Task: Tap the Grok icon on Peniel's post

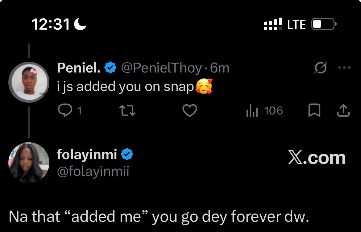Action: pyautogui.click(x=320, y=68)
